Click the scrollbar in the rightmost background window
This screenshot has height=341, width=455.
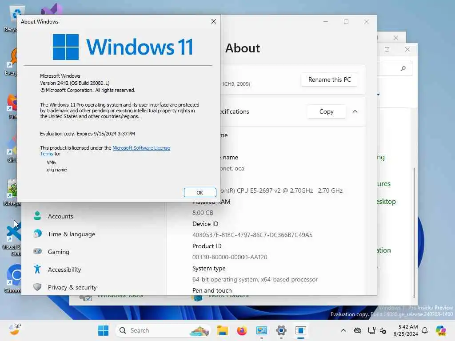tap(414, 232)
